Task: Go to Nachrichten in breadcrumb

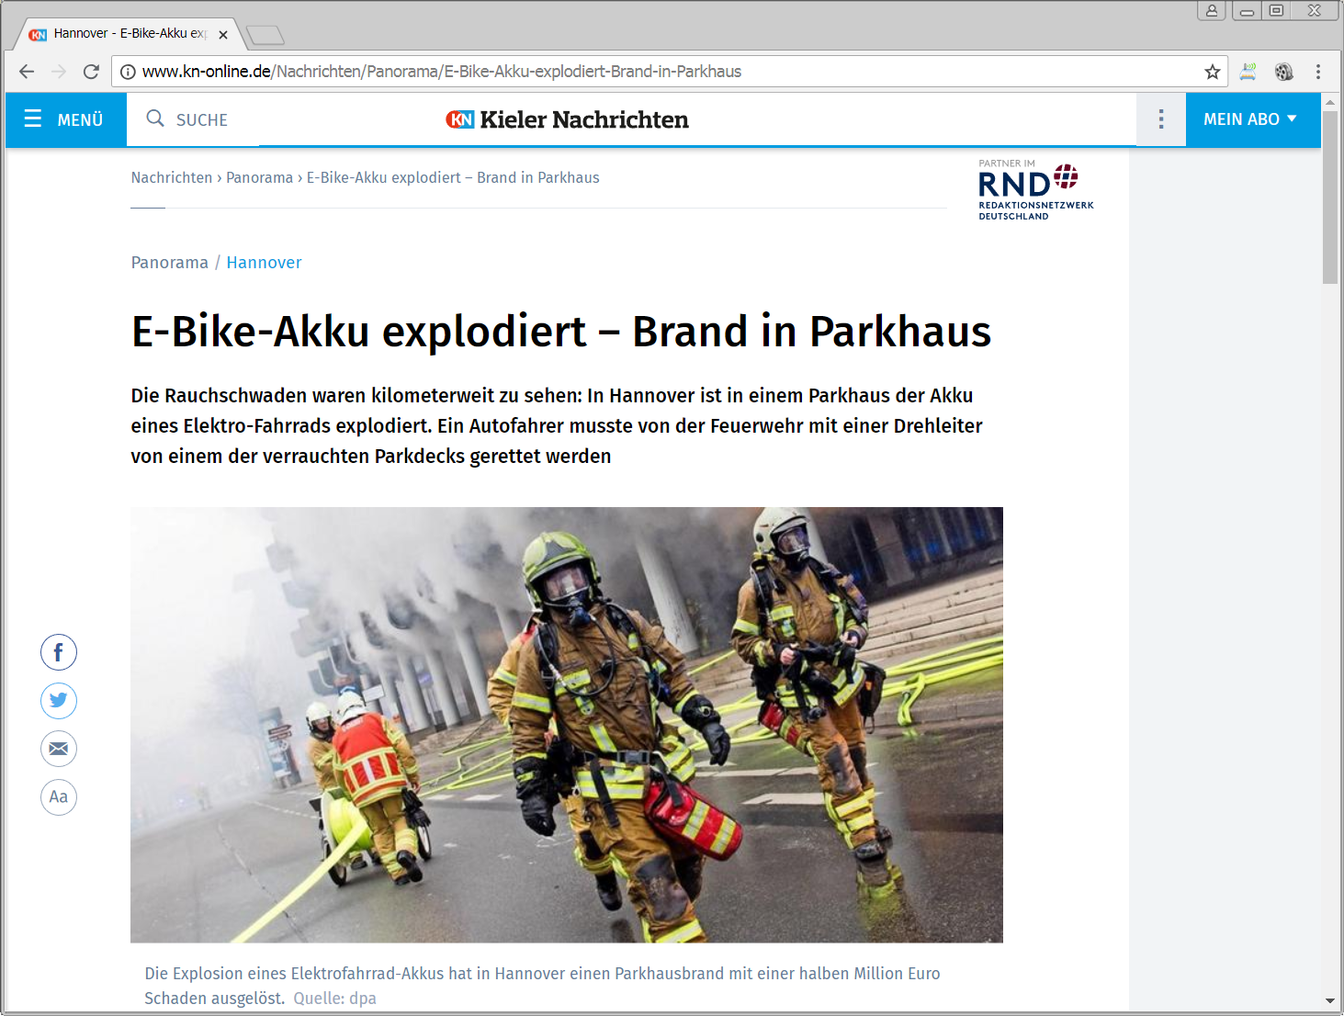Action: tap(172, 178)
